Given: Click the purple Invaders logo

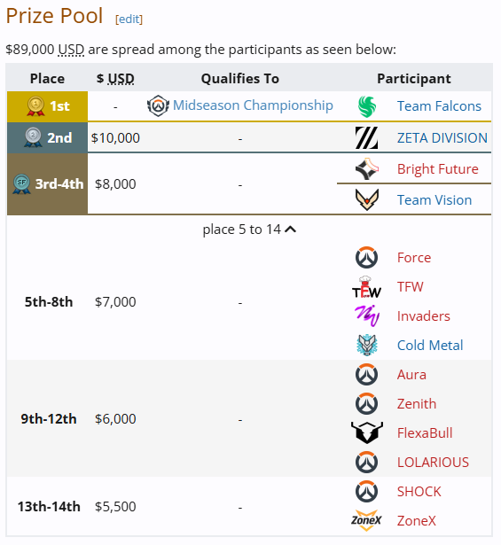Looking at the screenshot, I should click(367, 316).
